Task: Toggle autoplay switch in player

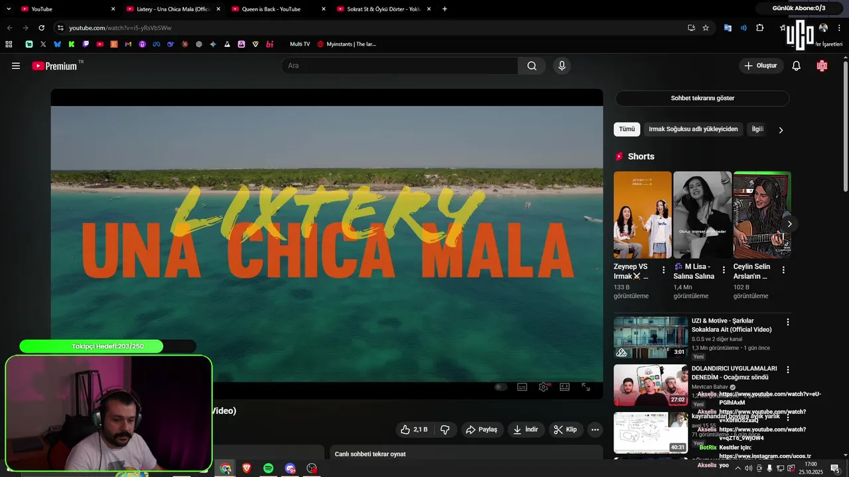Action: pyautogui.click(x=501, y=387)
